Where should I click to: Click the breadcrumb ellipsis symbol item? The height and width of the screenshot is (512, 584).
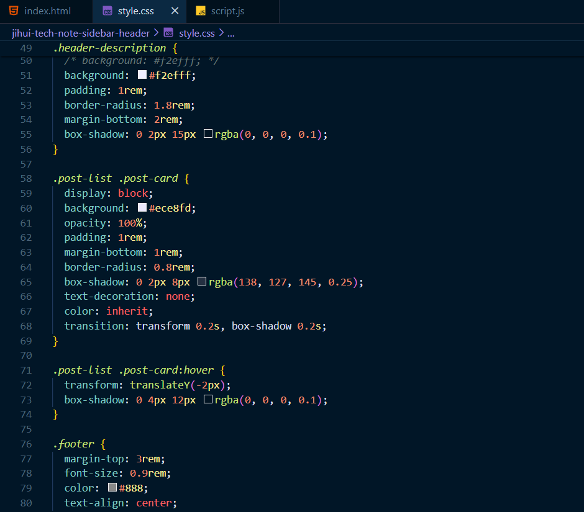point(231,33)
